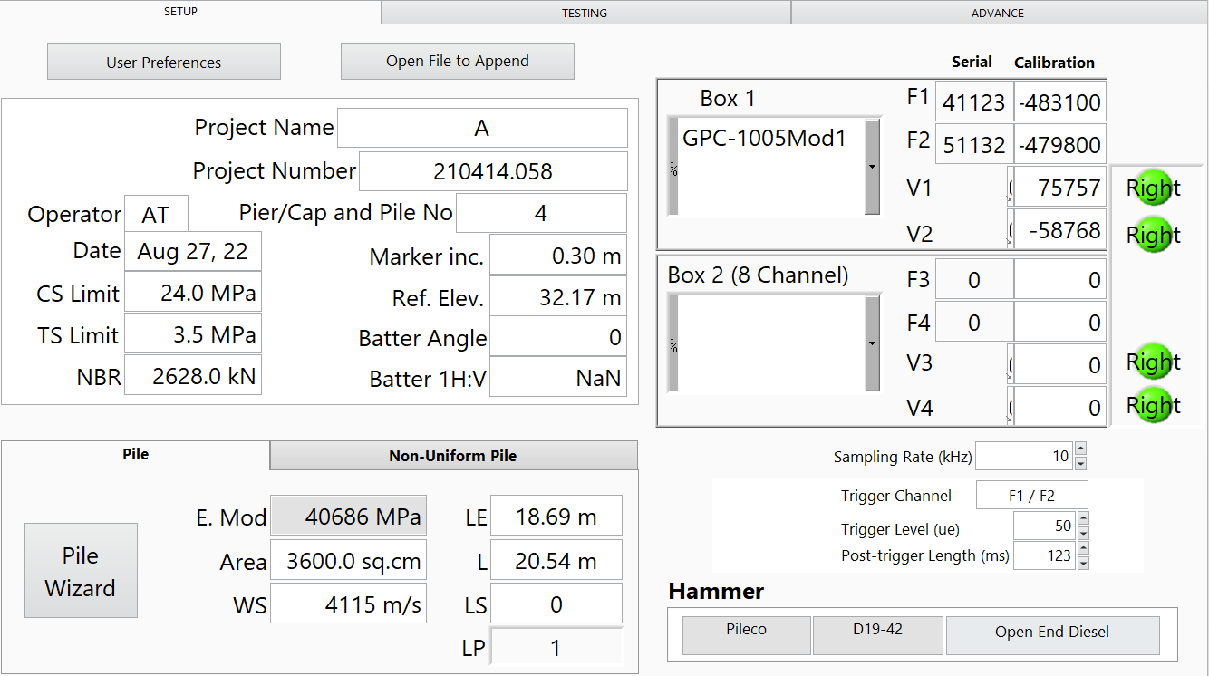Select the Pile tab

(x=135, y=455)
